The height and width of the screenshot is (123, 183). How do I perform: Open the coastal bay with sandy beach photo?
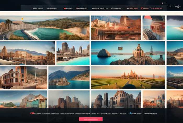point(44,28)
